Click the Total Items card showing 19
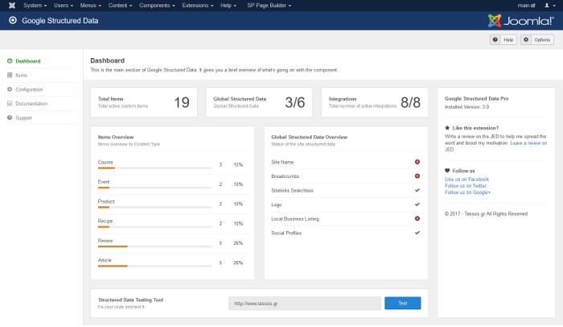Image resolution: width=563 pixels, height=327 pixels. (x=144, y=102)
